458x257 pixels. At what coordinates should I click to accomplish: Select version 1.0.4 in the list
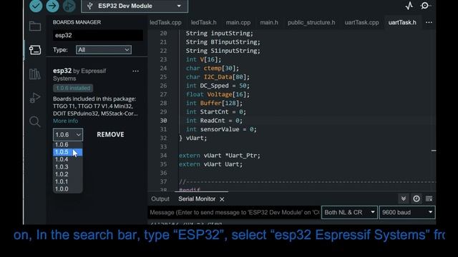[x=68, y=159]
